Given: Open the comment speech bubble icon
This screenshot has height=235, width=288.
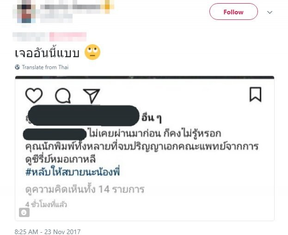Looking at the screenshot, I should point(63,96).
